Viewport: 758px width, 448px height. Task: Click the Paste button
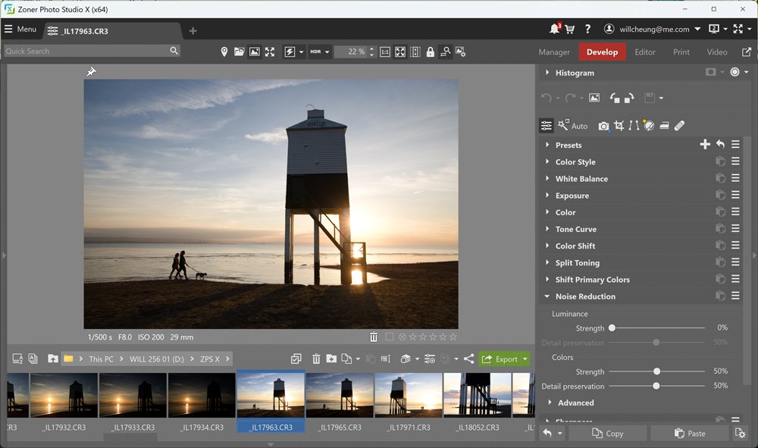coord(690,434)
